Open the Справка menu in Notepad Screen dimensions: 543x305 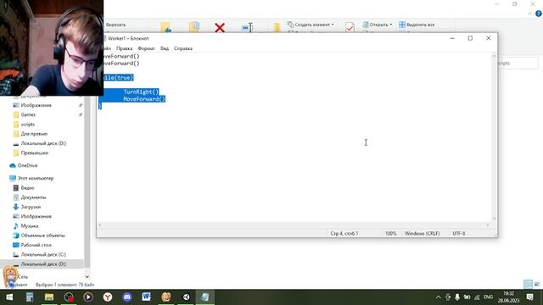click(x=183, y=48)
